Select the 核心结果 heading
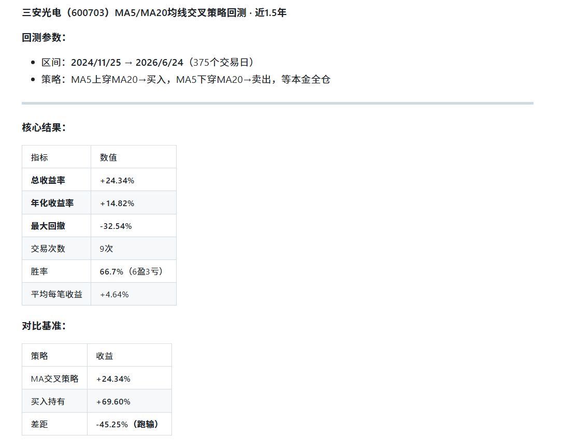This screenshot has width=562, height=448. click(44, 127)
